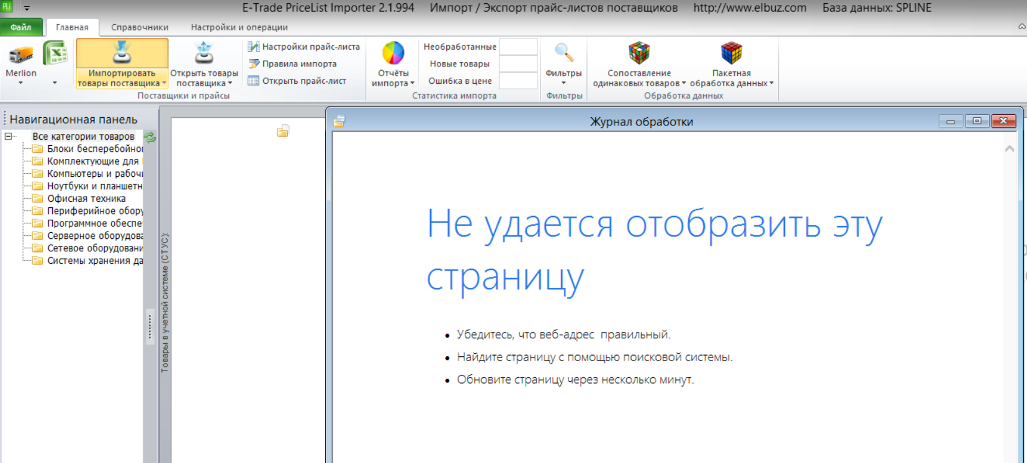Expand the arrow under the Excel icon

point(55,83)
